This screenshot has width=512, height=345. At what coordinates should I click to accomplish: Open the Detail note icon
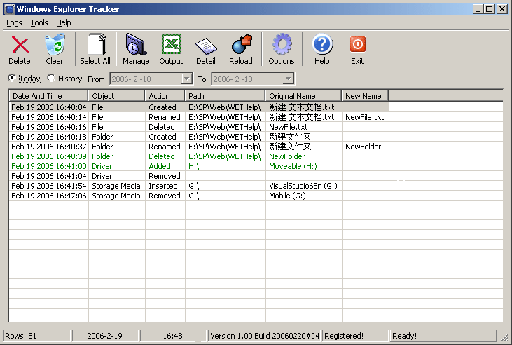[x=206, y=46]
